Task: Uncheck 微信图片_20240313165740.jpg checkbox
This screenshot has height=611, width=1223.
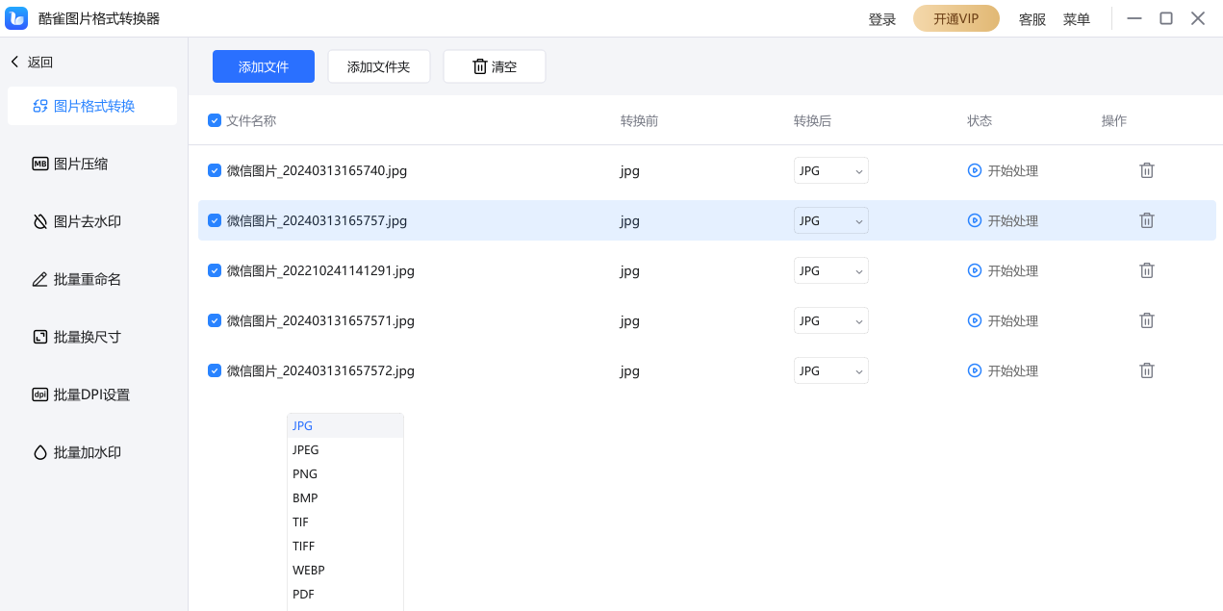Action: click(215, 170)
